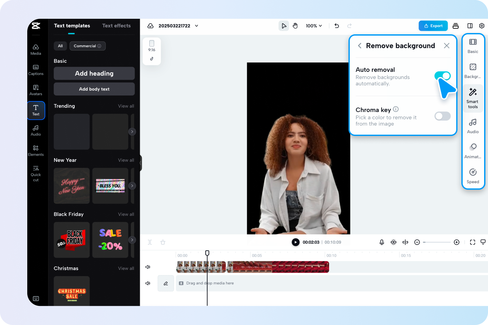Zoom out the timeline with minus

pyautogui.click(x=417, y=242)
